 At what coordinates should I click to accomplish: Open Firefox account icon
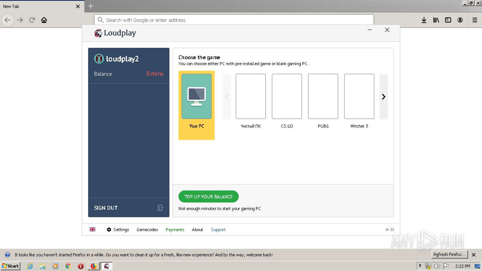point(460,20)
